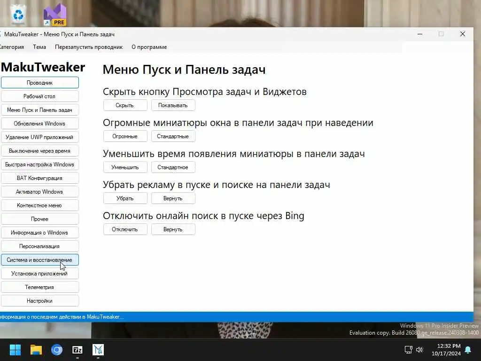Open the Система и восстановление category
Screen dimensions: 481x361
coord(40,259)
